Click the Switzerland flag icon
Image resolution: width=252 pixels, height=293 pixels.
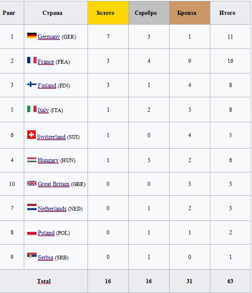[31, 135]
